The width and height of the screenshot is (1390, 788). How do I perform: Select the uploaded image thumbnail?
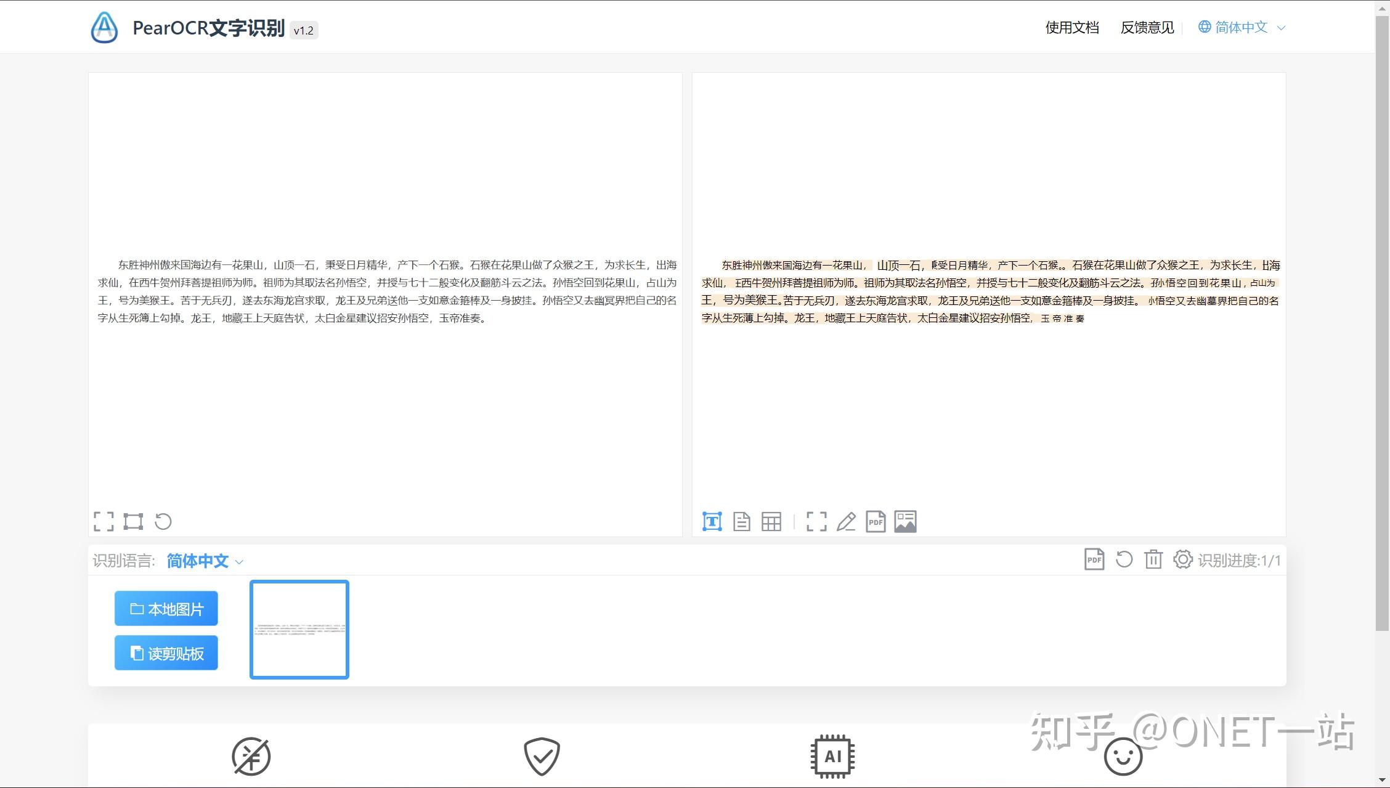(x=299, y=629)
